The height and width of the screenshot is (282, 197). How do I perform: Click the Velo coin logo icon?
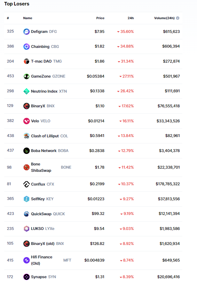click(x=27, y=121)
